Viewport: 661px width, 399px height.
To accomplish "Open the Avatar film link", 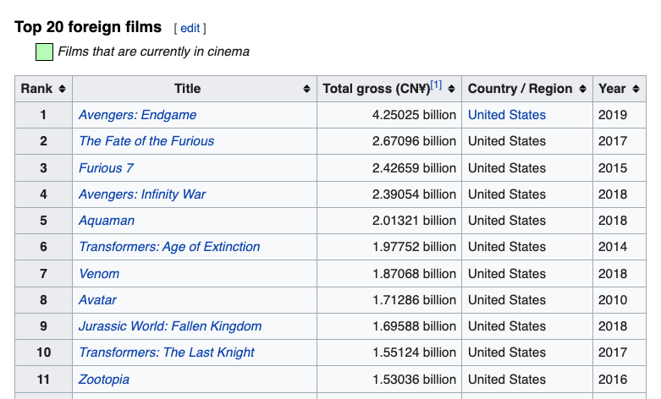I will 97,299.
